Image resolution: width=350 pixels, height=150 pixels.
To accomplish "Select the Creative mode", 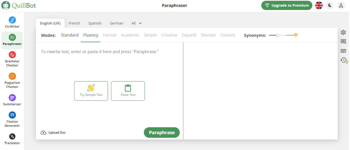I will [169, 35].
